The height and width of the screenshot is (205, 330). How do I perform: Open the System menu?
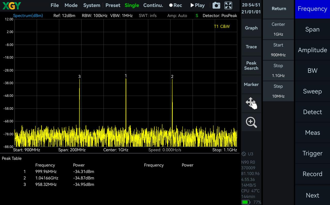click(92, 5)
